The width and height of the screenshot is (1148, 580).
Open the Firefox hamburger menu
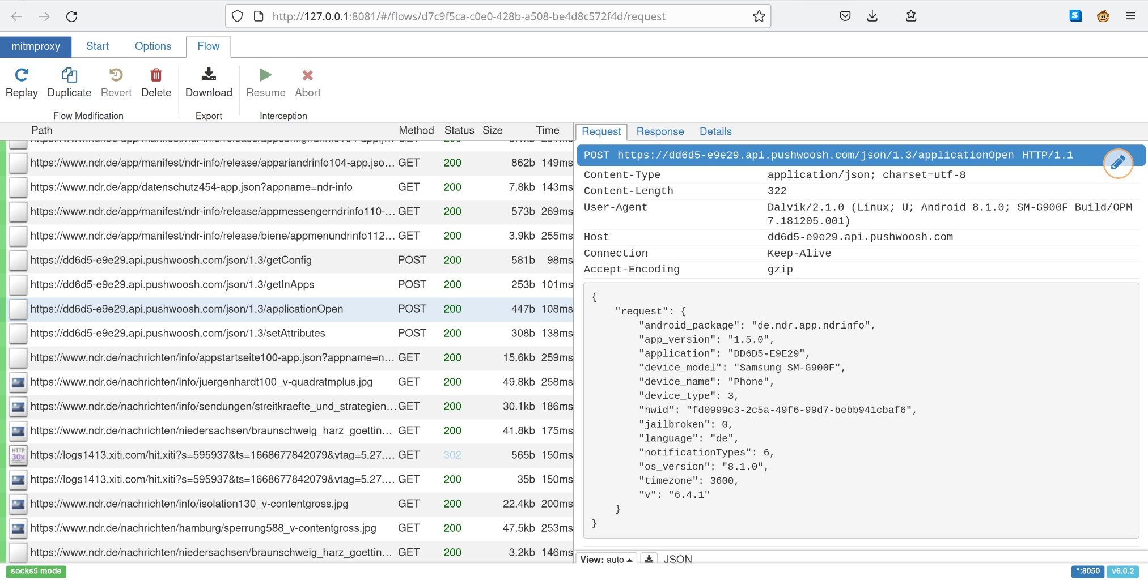click(1130, 16)
